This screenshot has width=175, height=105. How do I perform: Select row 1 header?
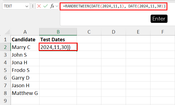pos(5,39)
